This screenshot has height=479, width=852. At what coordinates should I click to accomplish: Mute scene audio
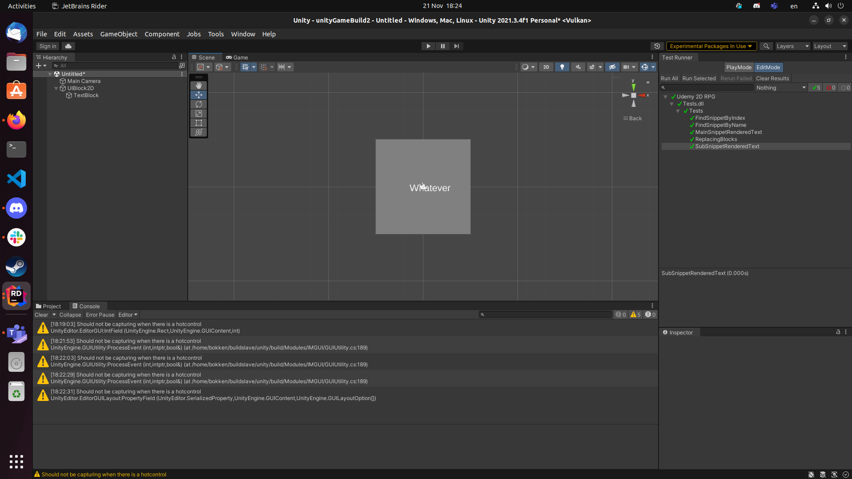click(578, 67)
